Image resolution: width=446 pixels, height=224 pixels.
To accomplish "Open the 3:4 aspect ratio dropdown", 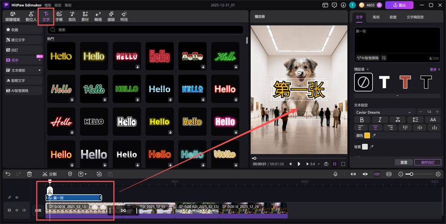I will tap(315, 164).
